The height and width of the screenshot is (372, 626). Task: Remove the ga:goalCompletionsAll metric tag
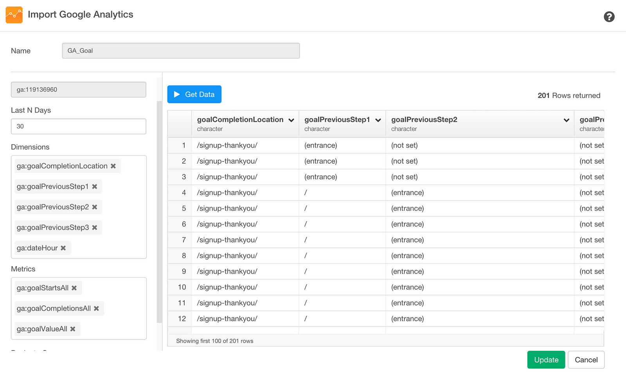tap(96, 309)
